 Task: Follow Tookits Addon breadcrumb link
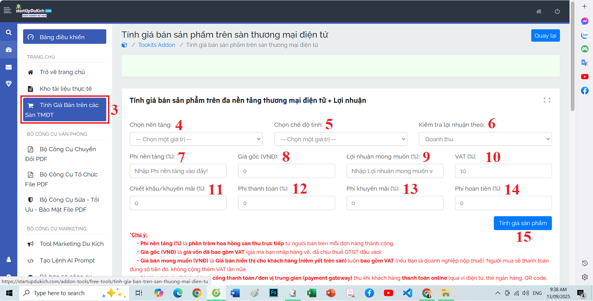(x=157, y=45)
